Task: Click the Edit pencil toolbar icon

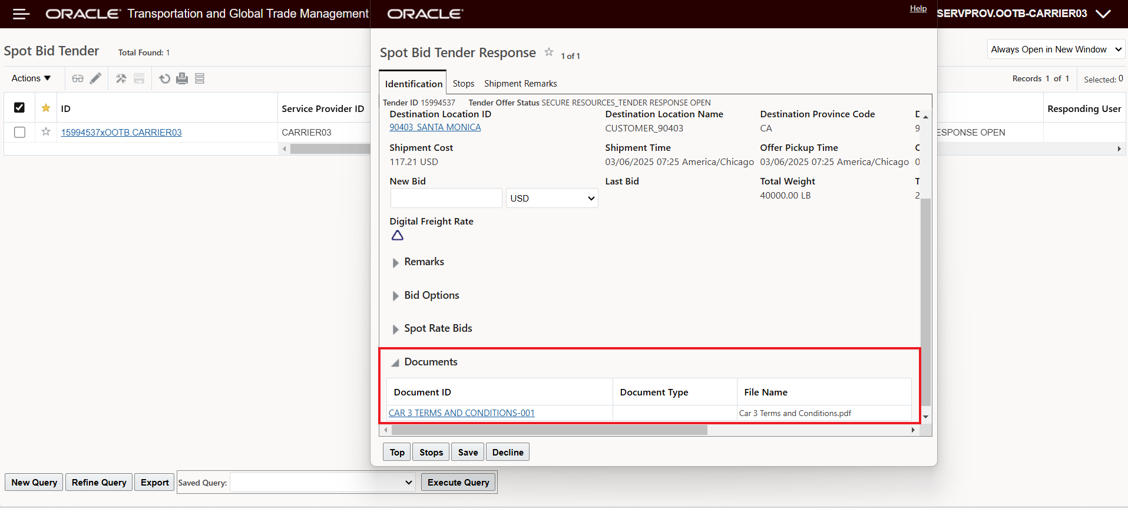Action: pyautogui.click(x=95, y=78)
